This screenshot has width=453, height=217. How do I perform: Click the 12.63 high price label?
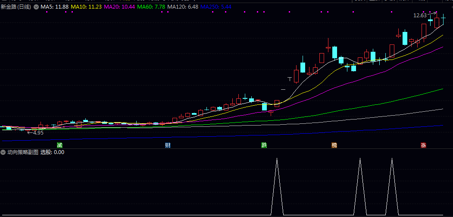pos(420,16)
